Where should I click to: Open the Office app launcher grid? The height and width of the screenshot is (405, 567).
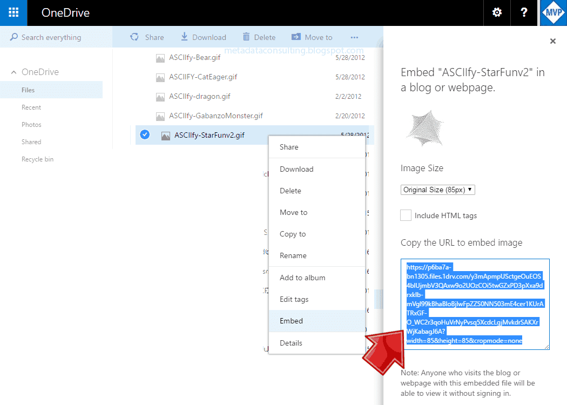coord(13,12)
